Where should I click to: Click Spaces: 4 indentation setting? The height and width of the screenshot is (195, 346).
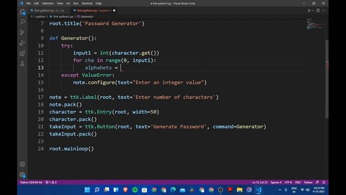pos(276,183)
